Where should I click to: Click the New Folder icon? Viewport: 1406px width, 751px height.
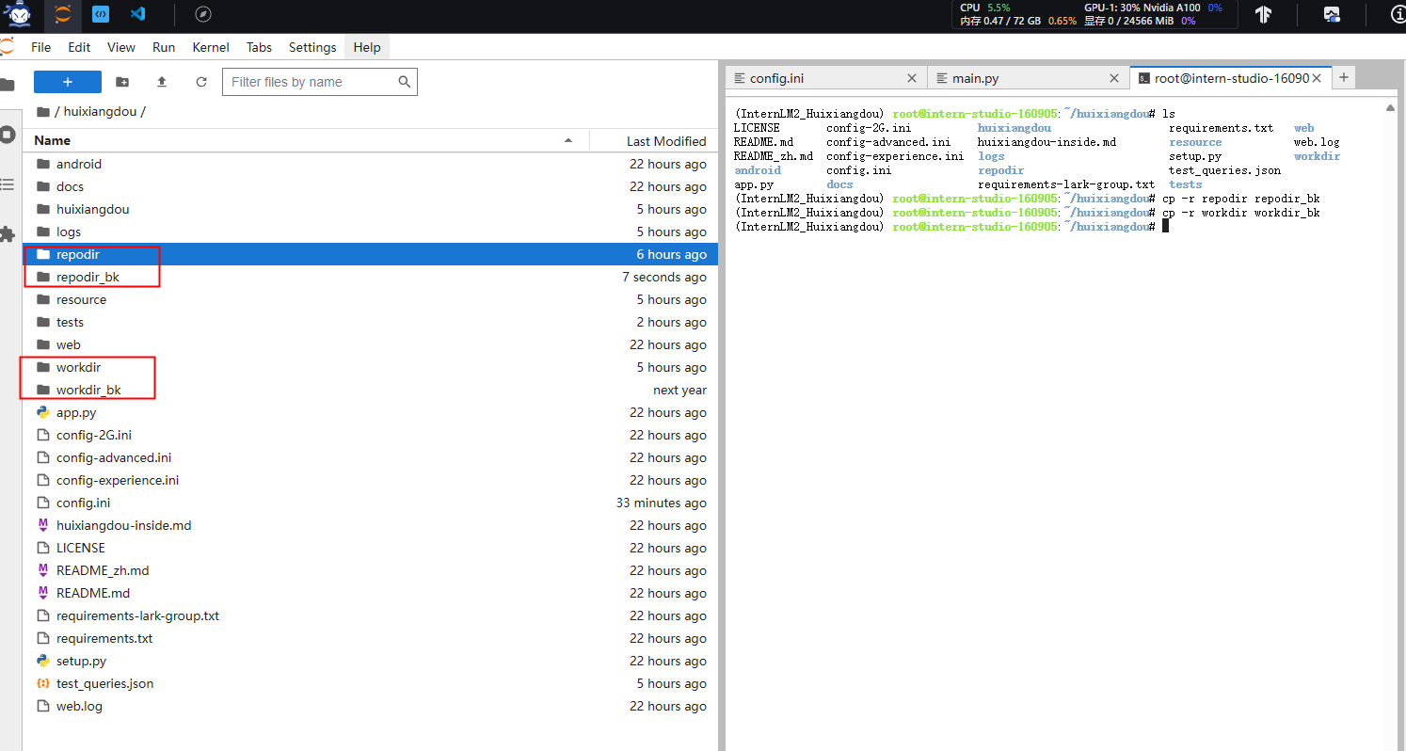click(122, 82)
